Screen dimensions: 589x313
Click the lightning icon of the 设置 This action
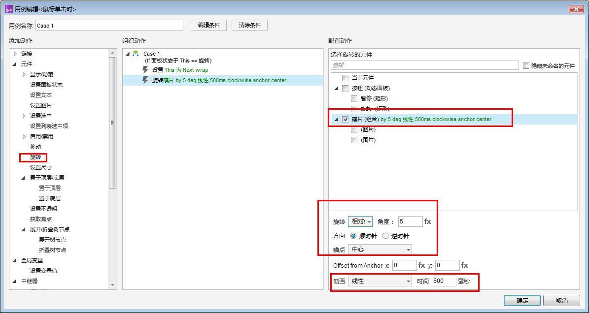click(x=145, y=70)
